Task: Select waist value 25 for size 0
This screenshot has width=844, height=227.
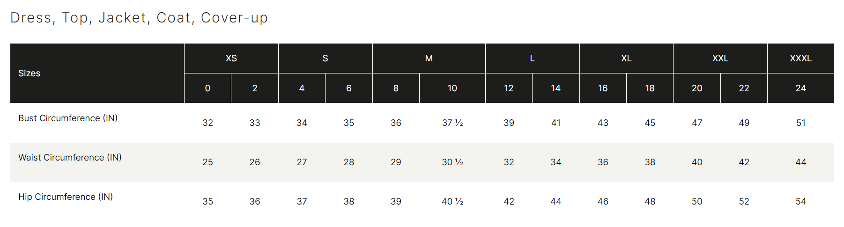Action: pyautogui.click(x=207, y=162)
